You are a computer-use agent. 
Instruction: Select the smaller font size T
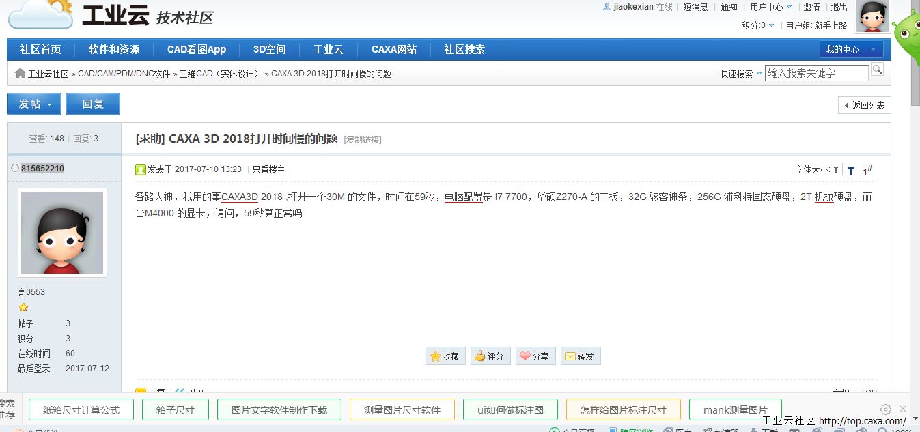[x=835, y=171]
